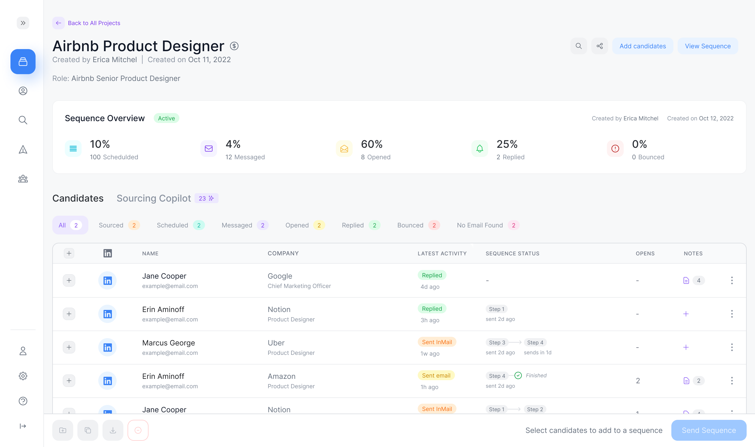Switch to Sourcing Copilot tab

point(167,198)
